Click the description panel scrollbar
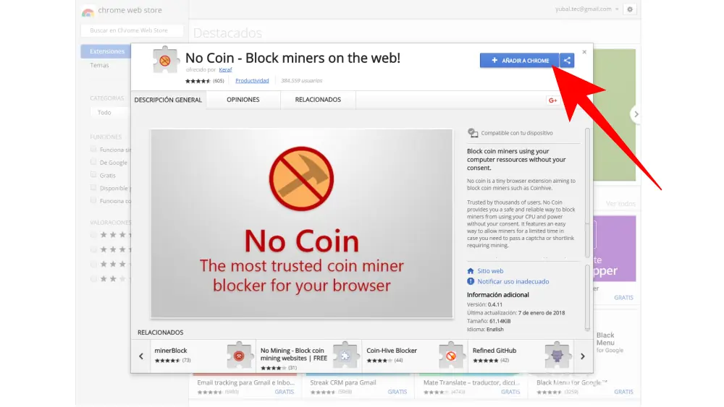The width and height of the screenshot is (724, 407). pyautogui.click(x=587, y=193)
